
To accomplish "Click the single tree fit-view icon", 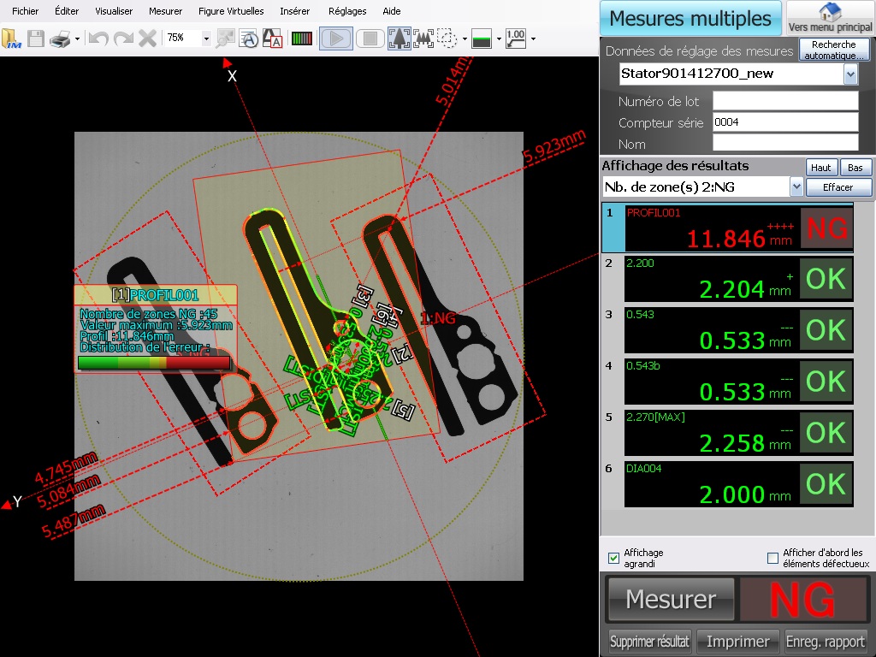I will (399, 38).
